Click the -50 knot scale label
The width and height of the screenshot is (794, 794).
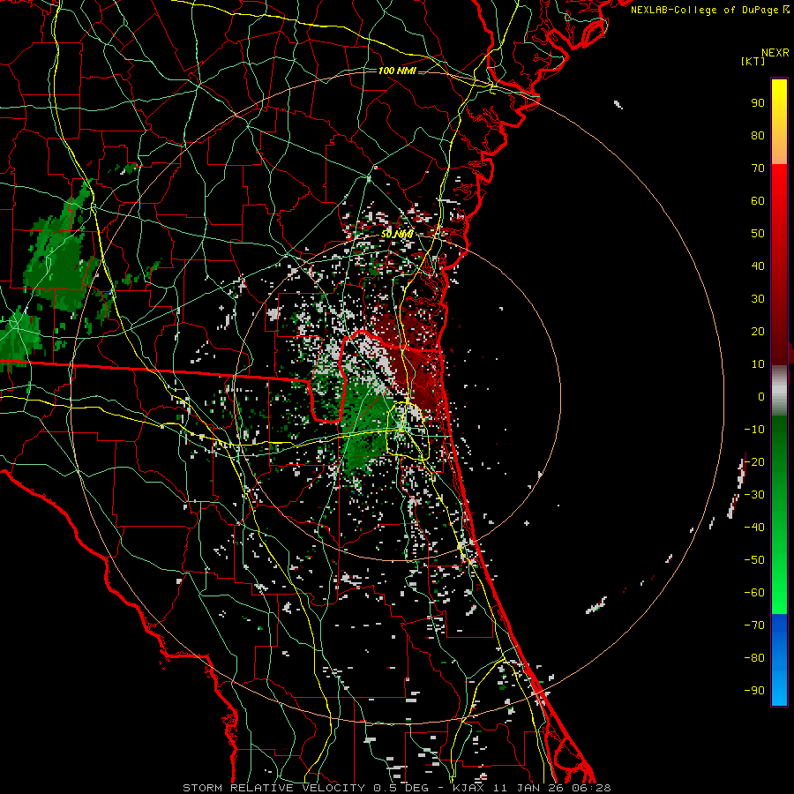point(754,560)
